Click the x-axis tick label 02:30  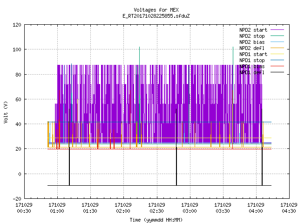[156, 211]
